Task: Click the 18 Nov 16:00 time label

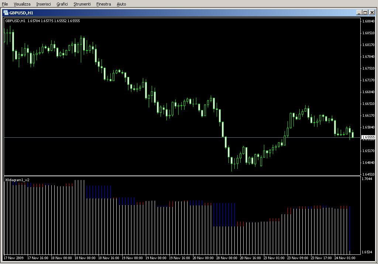Action: 109,258
